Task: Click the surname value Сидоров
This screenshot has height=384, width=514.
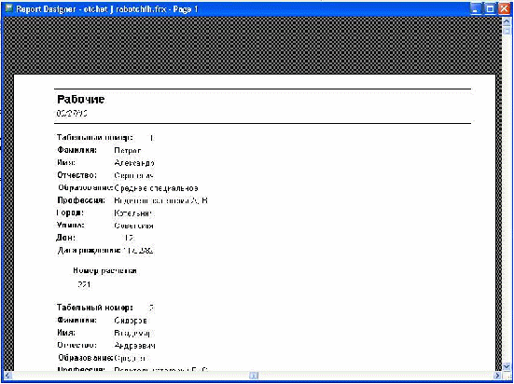Action: tap(131, 321)
